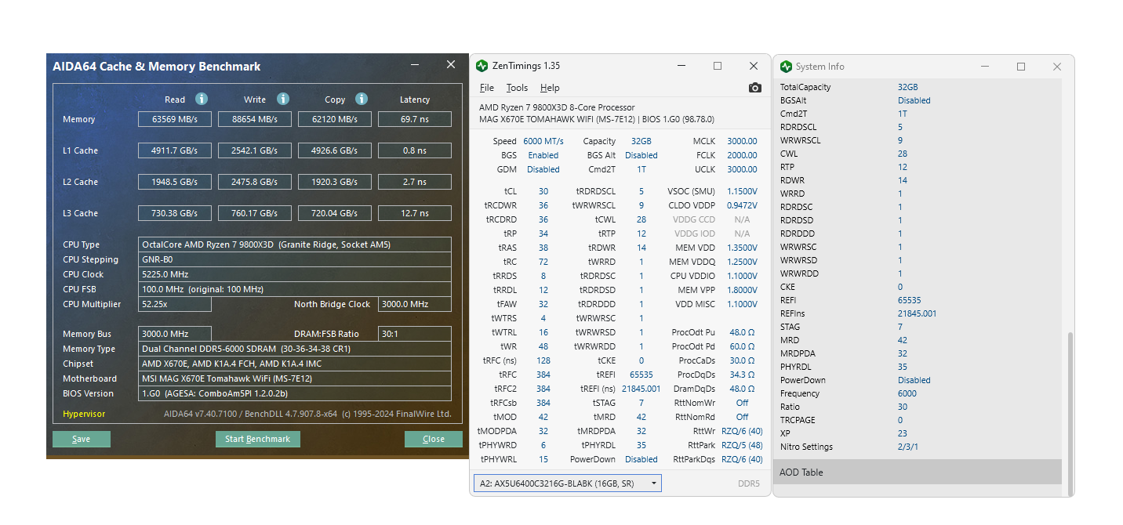
Task: Click the CPU Multiplier value 52.25x
Action: (x=175, y=304)
